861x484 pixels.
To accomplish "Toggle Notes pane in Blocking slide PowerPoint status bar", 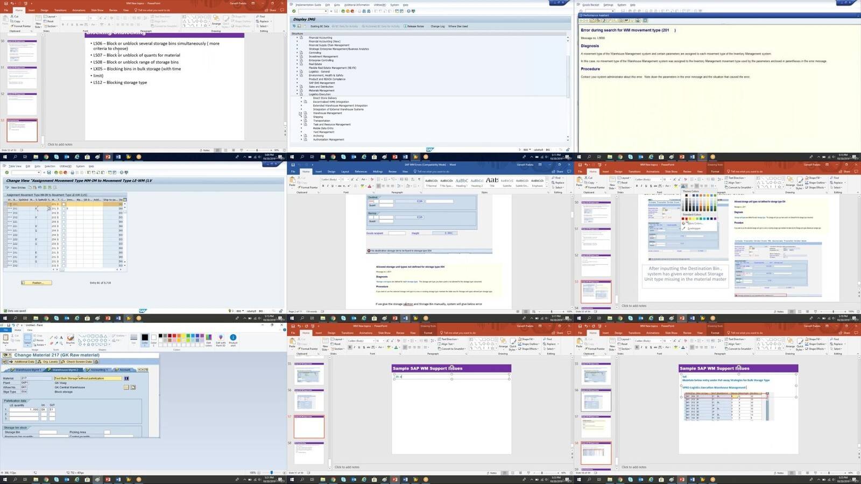I will point(205,150).
